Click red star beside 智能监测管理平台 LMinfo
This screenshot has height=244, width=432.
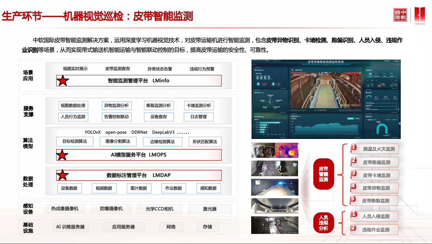(63, 80)
